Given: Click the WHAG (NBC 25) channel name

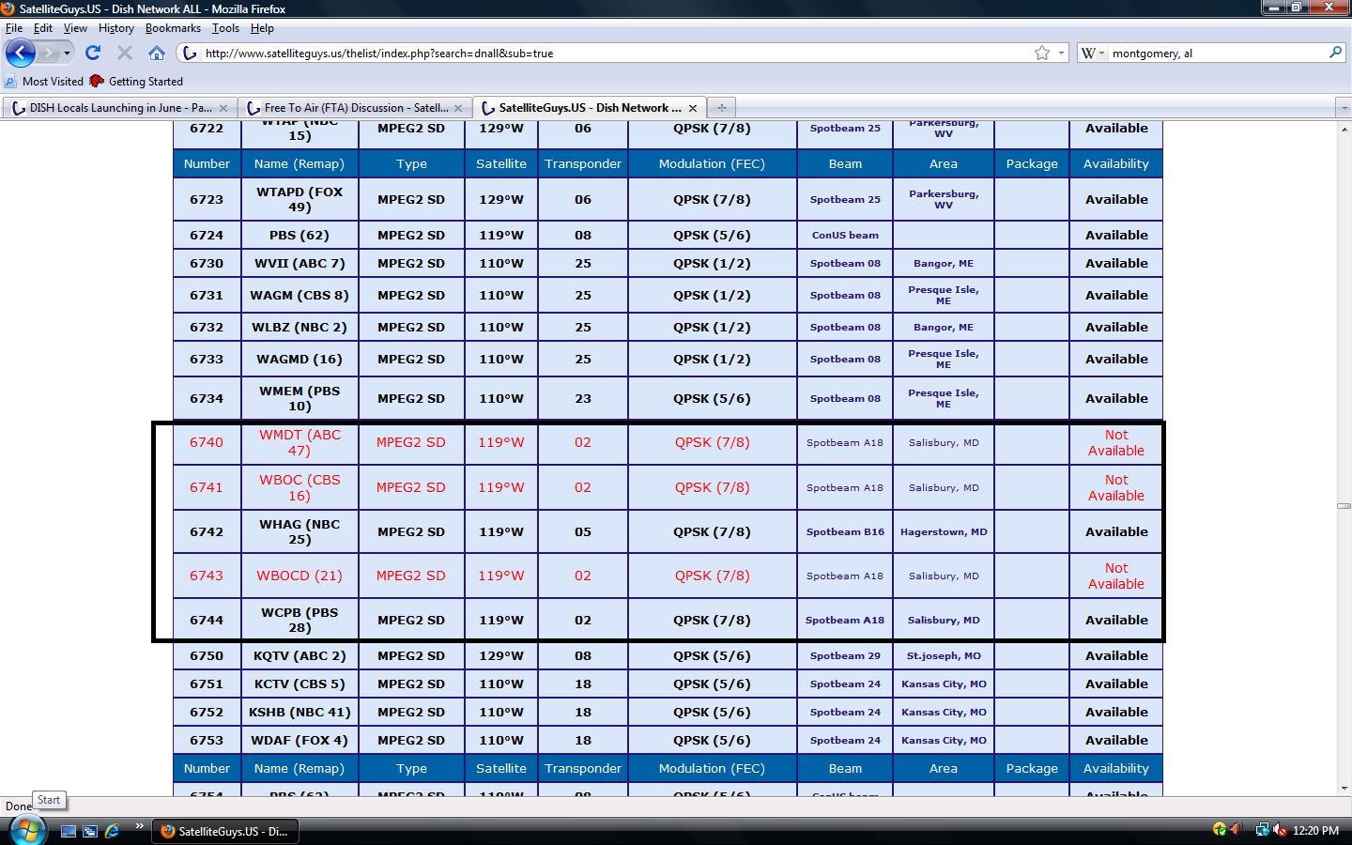Looking at the screenshot, I should [300, 531].
